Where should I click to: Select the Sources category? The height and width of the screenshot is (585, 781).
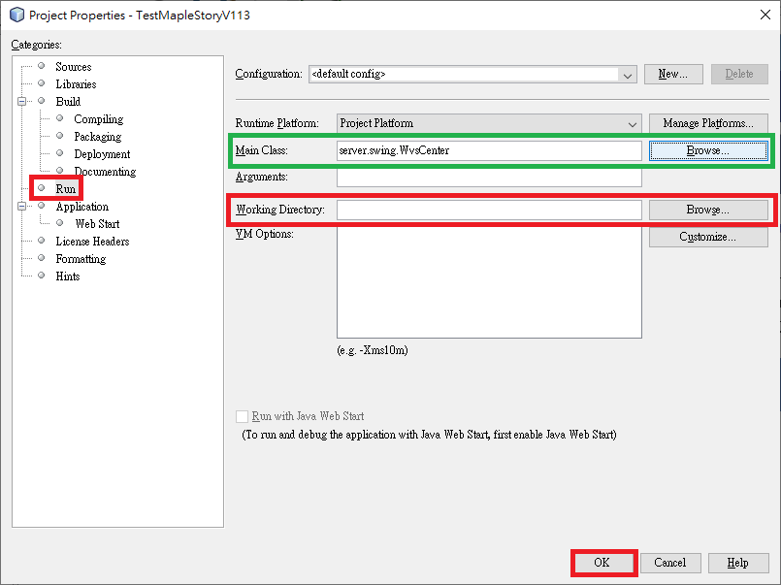click(73, 67)
